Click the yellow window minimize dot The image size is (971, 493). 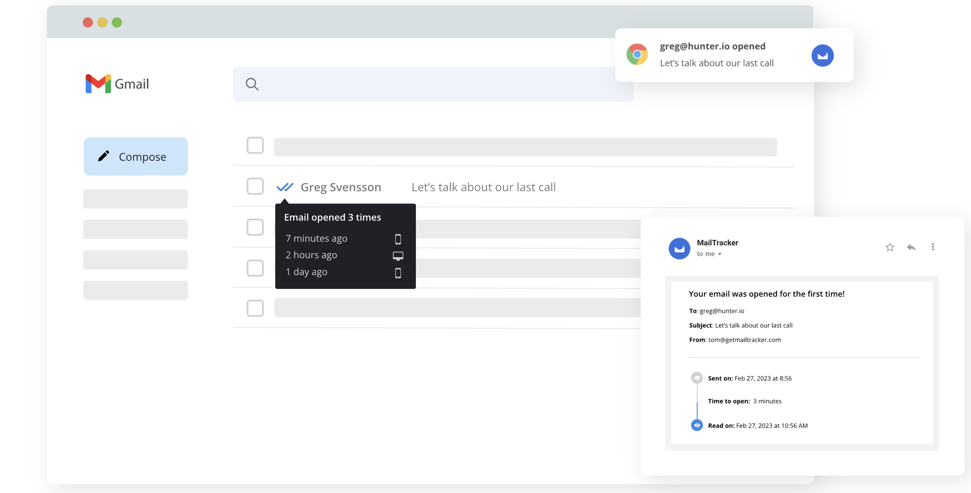tap(102, 22)
